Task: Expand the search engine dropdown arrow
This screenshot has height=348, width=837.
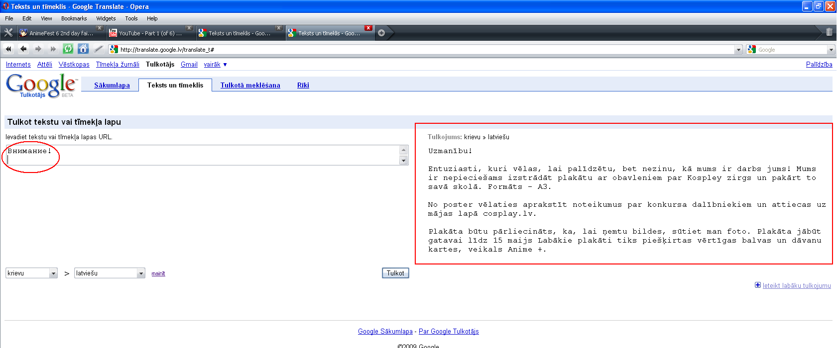Action: 831,50
